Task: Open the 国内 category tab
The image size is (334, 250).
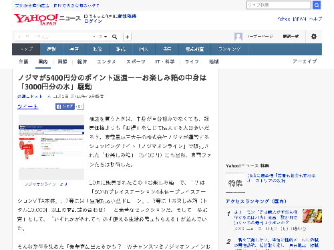Action: (43, 62)
